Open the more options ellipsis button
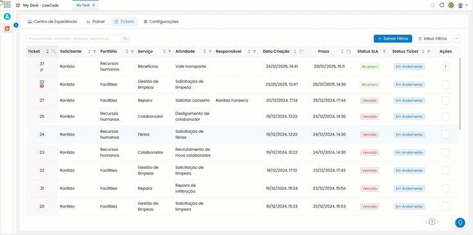The image size is (473, 235). 457,39
